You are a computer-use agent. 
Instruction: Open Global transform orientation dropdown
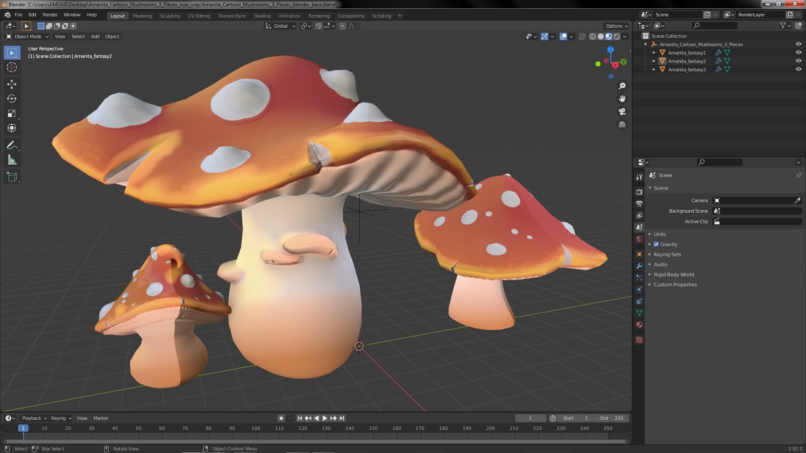coord(280,26)
